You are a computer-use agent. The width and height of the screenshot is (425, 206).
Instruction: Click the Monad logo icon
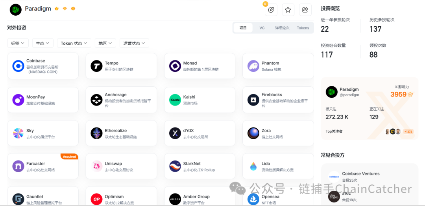click(175, 66)
